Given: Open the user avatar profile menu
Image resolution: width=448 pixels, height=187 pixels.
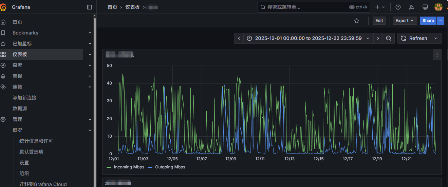Looking at the screenshot, I should (x=438, y=7).
